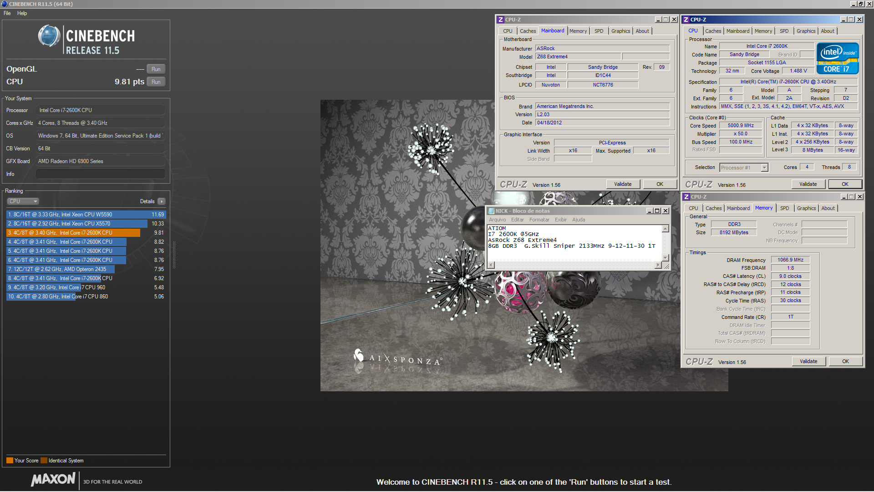Viewport: 874px width, 492px height.
Task: Minimize the Mainboard CPU-Z window
Action: [658, 20]
